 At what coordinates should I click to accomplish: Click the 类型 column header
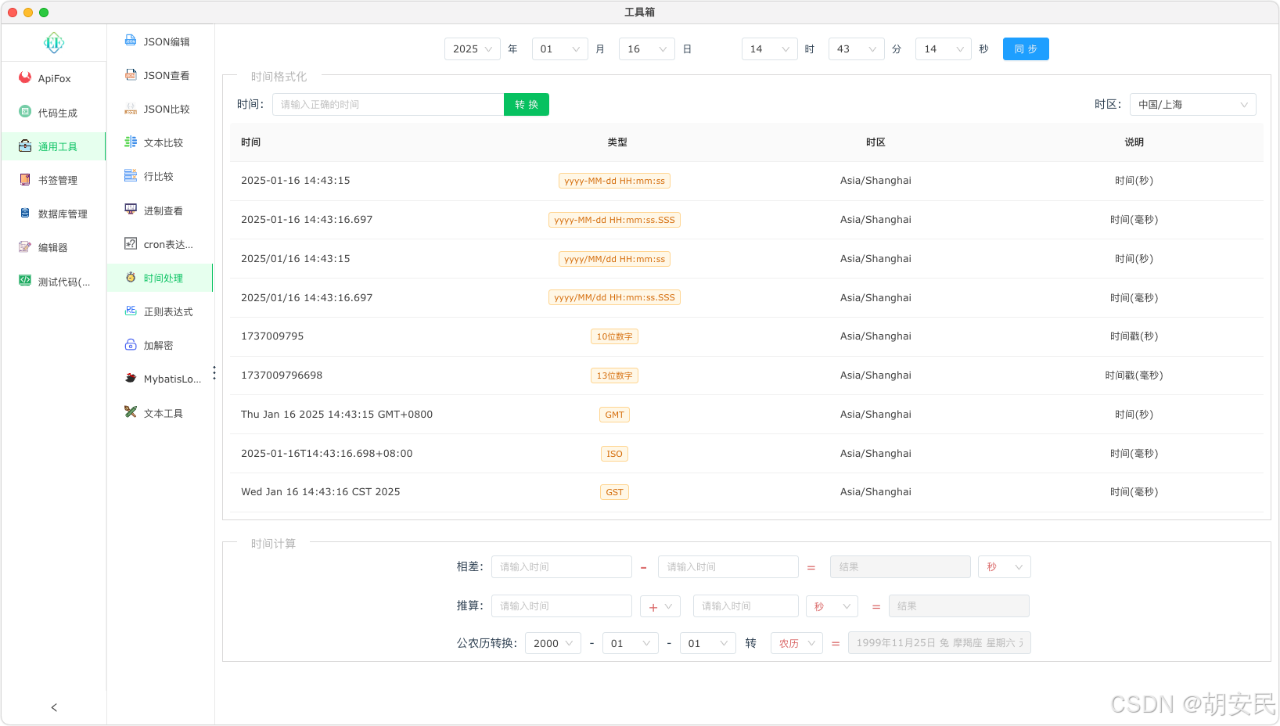[x=617, y=142]
